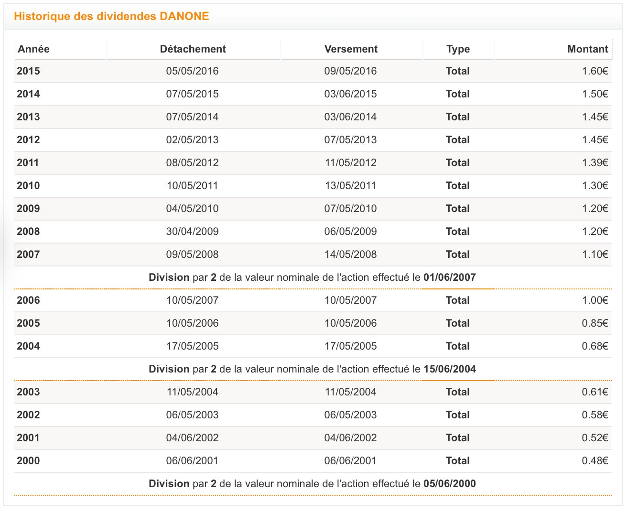Viewport: 627px width, 511px height.
Task: Select the 1.00€ amount for 2006
Action: (595, 300)
